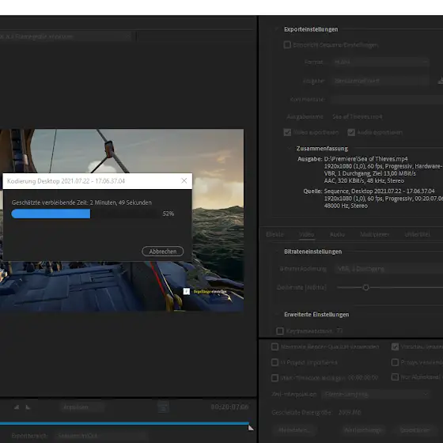Toggle the Nur Alphakanal checkbox
The image size is (443, 443).
tap(395, 377)
